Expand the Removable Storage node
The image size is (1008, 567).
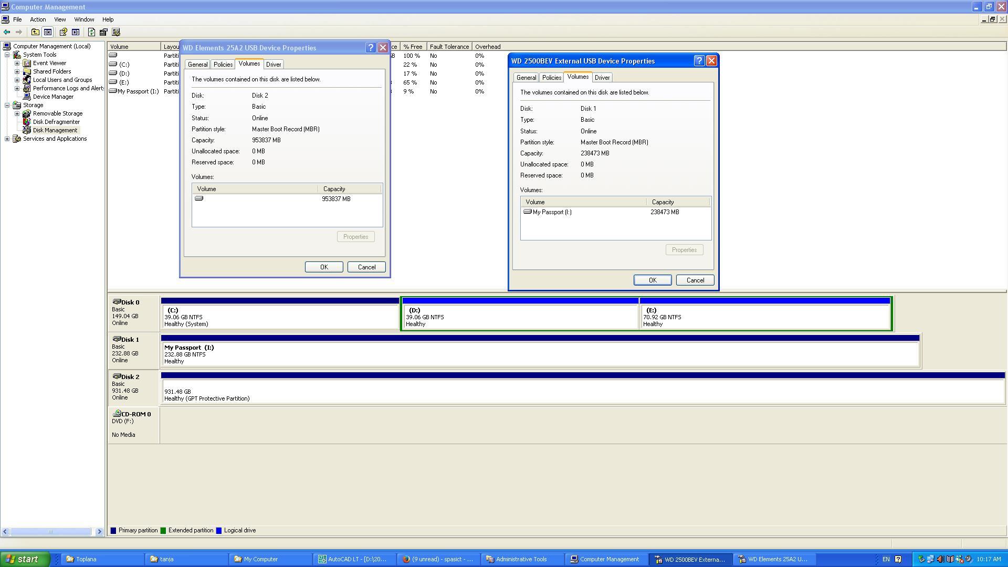point(17,113)
